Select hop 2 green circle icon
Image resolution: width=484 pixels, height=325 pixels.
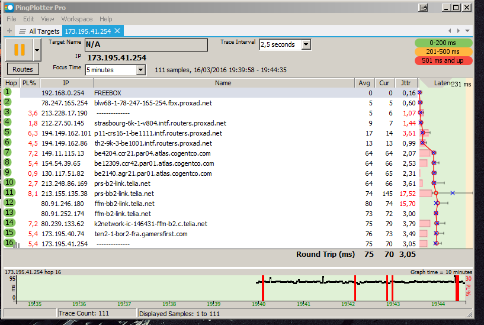[8, 102]
